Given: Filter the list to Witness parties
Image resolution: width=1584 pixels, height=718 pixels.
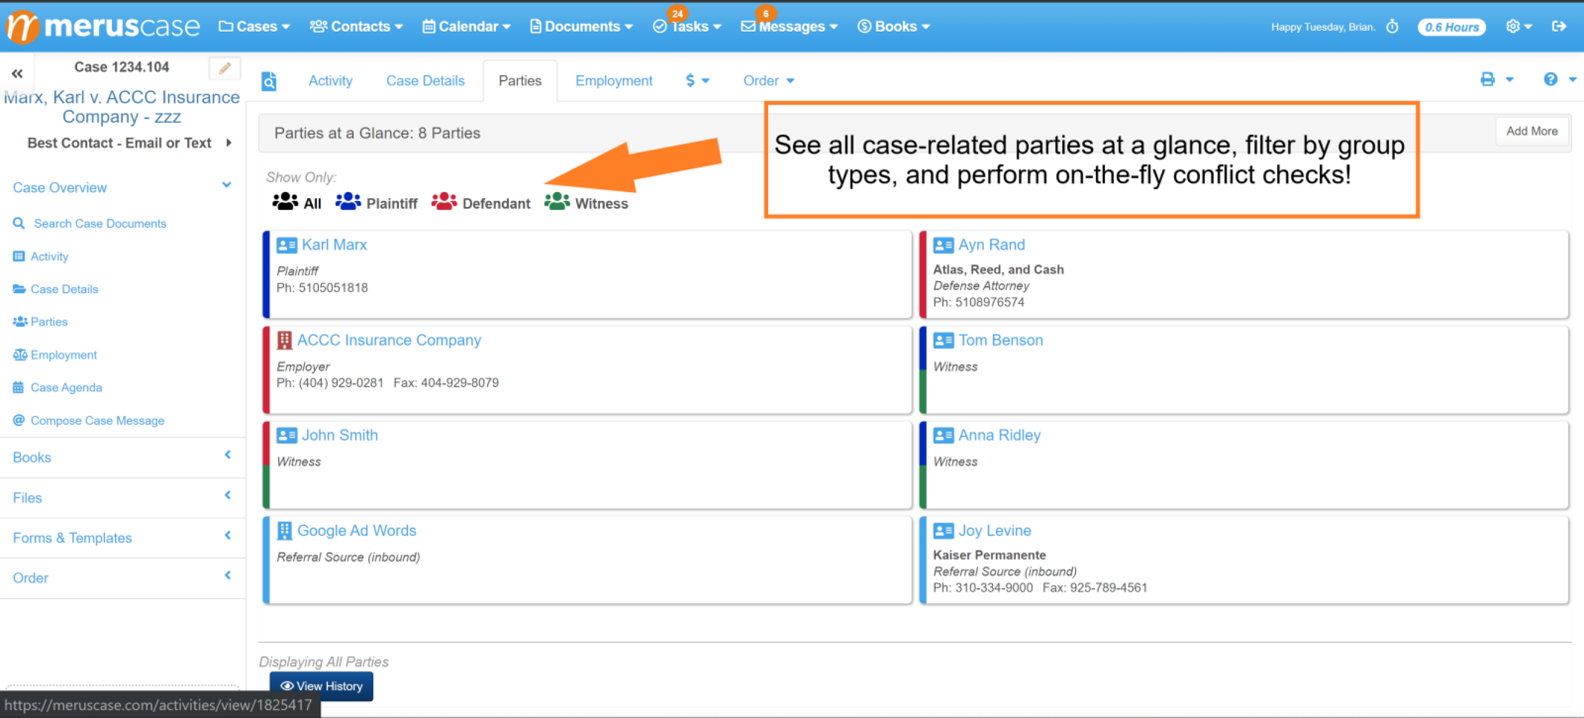Looking at the screenshot, I should click(601, 203).
